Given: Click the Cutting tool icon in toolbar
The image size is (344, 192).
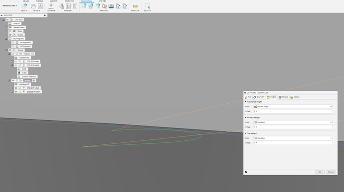Looking at the screenshot, I should [x=51, y=6].
